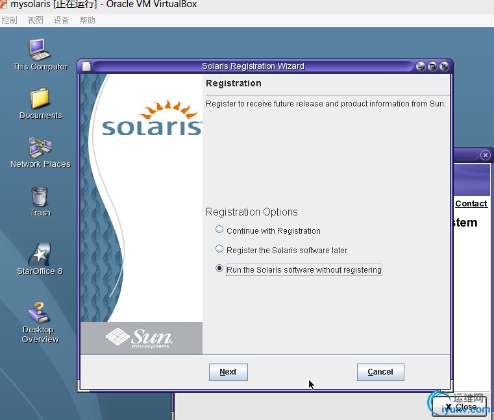
Task: Click the Next button
Action: (x=228, y=372)
